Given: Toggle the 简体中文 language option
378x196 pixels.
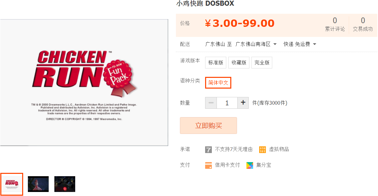Looking at the screenshot, I should coord(218,83).
